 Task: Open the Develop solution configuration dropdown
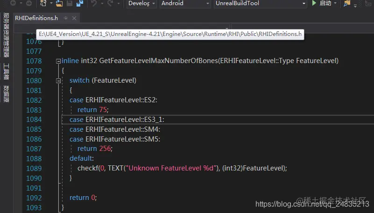141,3
